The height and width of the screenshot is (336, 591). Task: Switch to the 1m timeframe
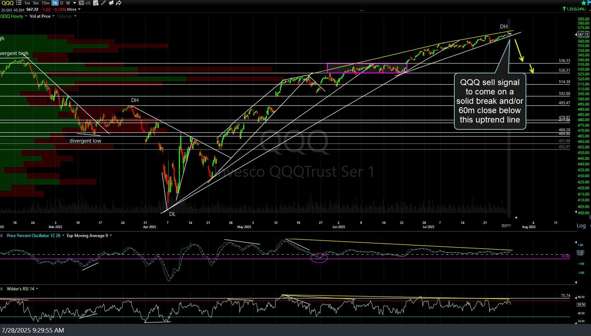tap(27, 3)
